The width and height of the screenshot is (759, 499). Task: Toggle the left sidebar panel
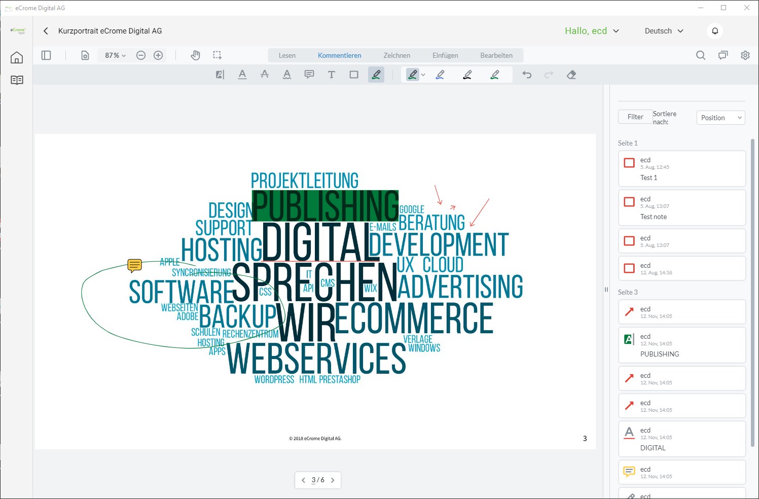pyautogui.click(x=46, y=55)
